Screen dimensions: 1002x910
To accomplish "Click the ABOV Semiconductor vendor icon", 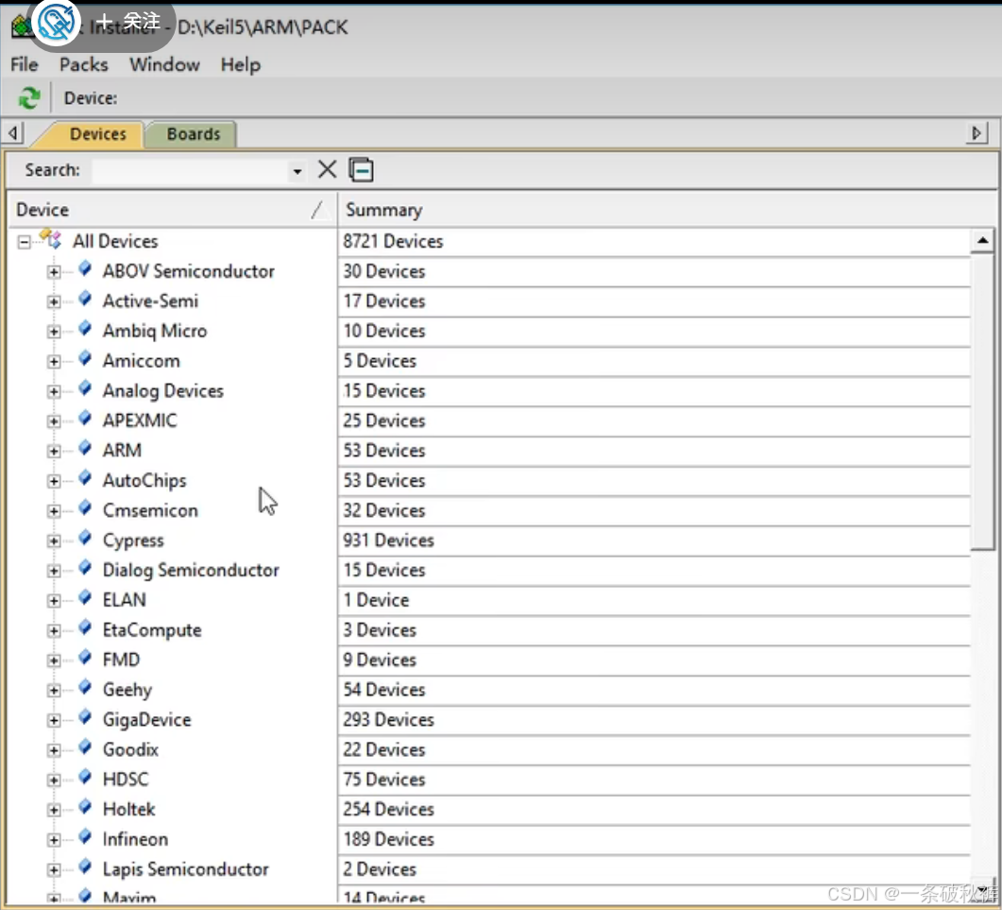I will [x=85, y=269].
